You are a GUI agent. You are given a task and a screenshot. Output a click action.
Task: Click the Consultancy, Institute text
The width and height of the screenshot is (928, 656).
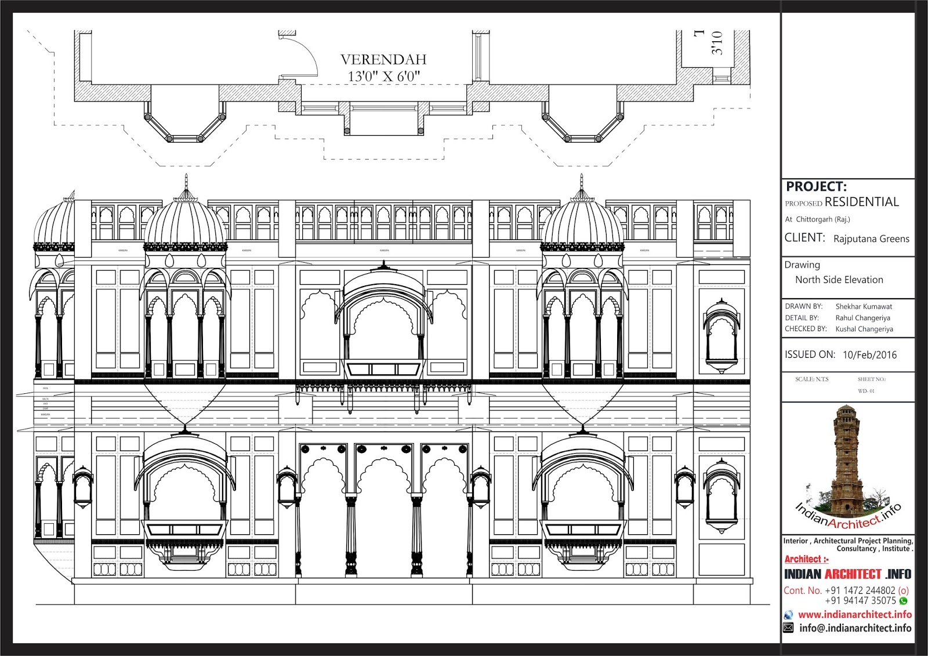pos(875,549)
